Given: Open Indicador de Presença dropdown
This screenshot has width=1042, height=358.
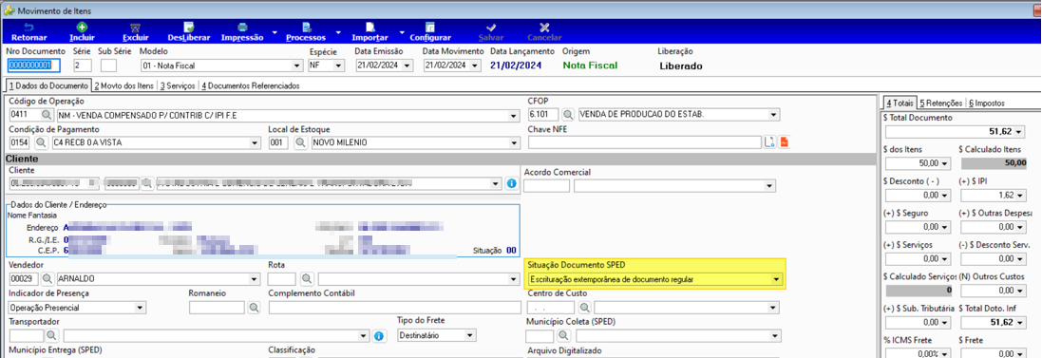Looking at the screenshot, I should (140, 308).
